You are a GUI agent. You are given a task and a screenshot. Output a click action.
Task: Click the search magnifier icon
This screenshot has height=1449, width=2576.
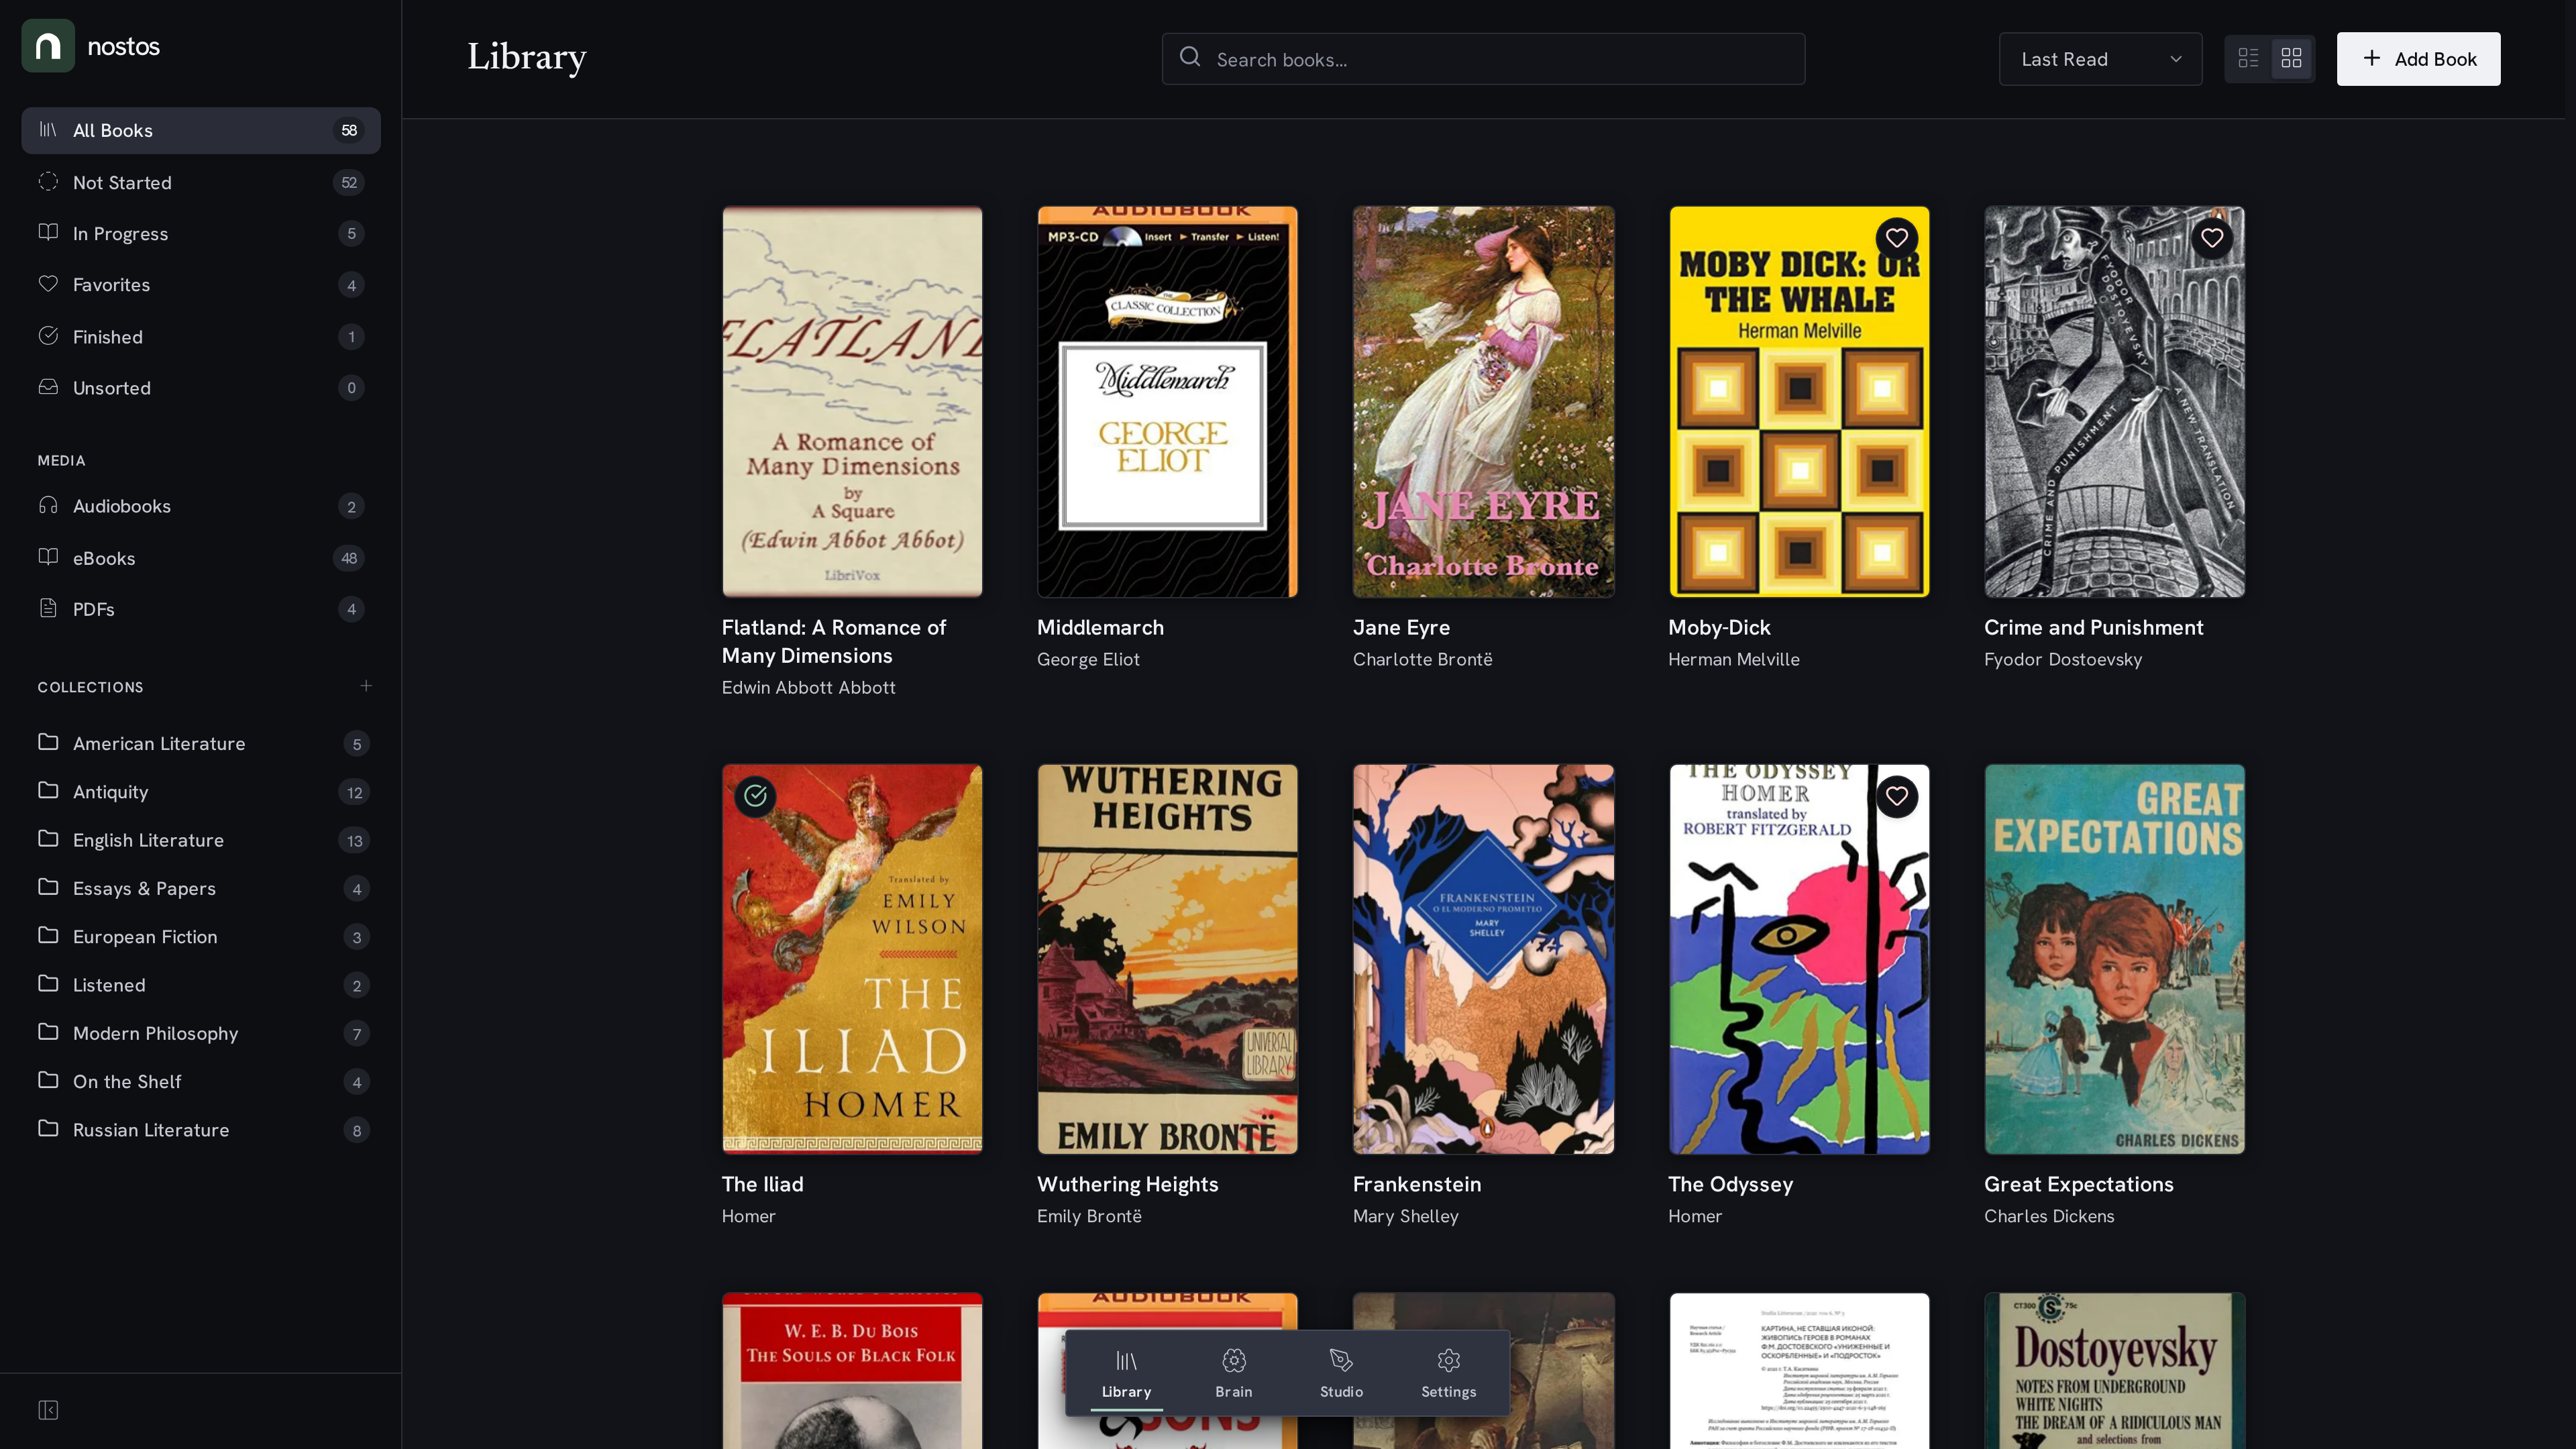click(x=1189, y=58)
